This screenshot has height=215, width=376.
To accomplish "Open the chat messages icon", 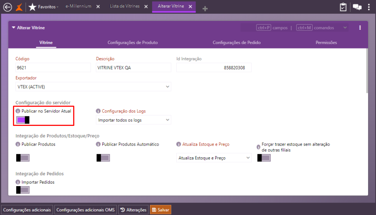I will (357, 7).
